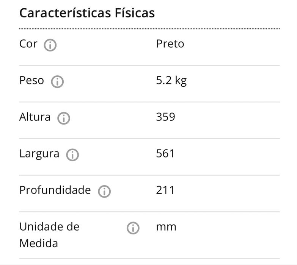Show info for Largura via its icon
Viewport: 297px width, 265px height.
72,155
